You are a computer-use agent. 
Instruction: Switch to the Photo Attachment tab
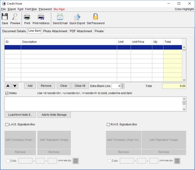point(55,31)
